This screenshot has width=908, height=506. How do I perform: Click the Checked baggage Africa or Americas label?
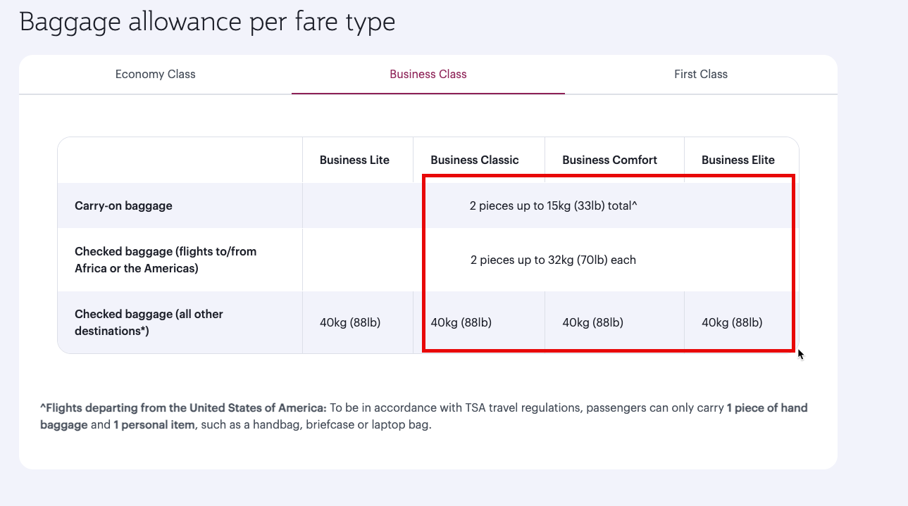pos(165,260)
